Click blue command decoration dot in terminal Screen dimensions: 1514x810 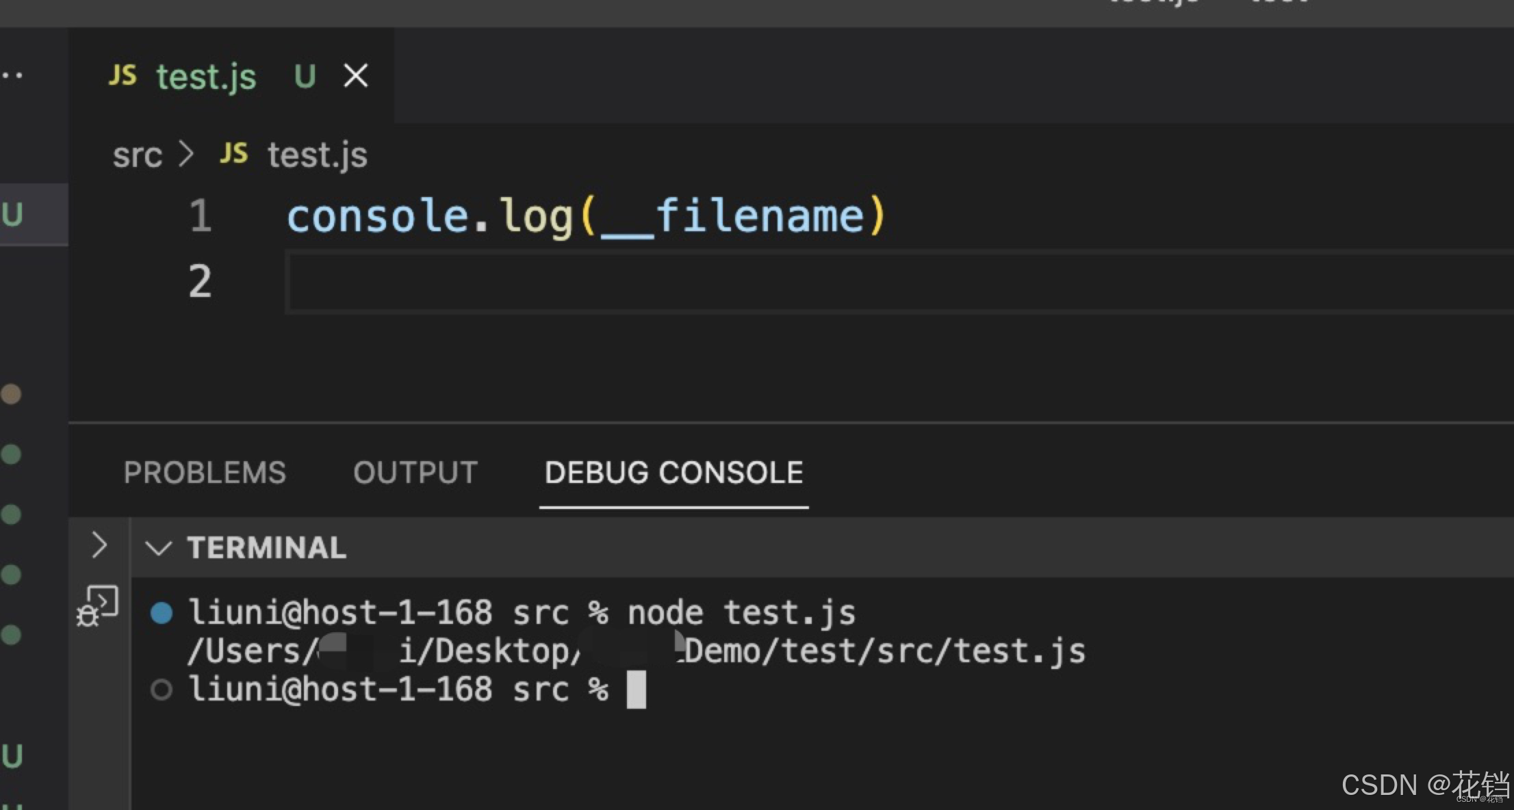click(162, 612)
